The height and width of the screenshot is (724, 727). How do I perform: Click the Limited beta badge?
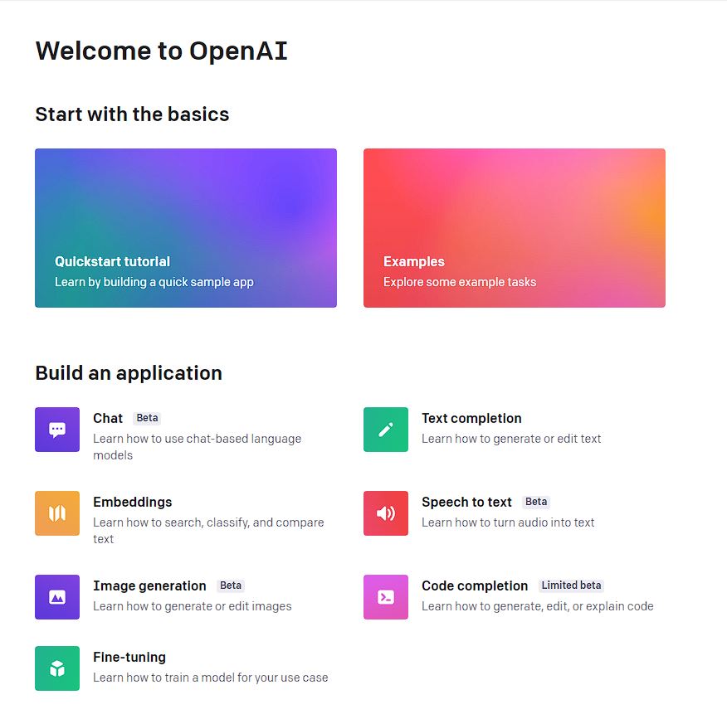[571, 586]
